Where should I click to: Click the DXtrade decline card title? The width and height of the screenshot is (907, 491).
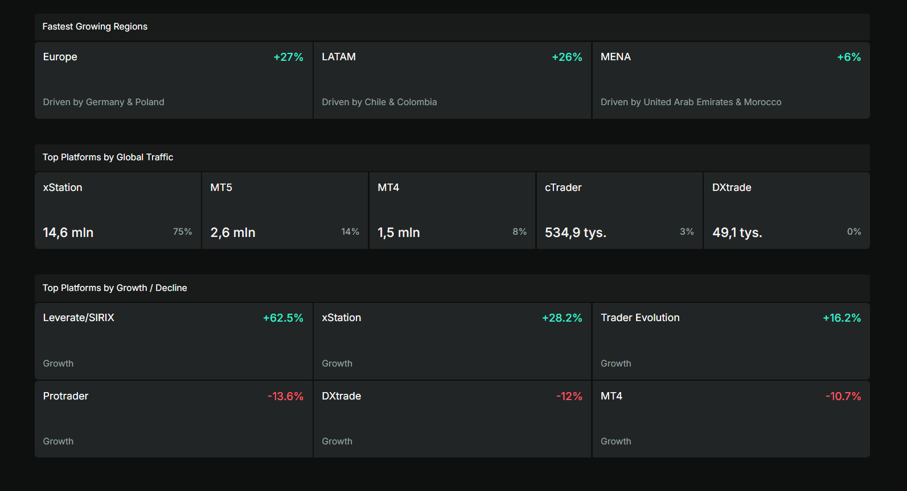[342, 396]
